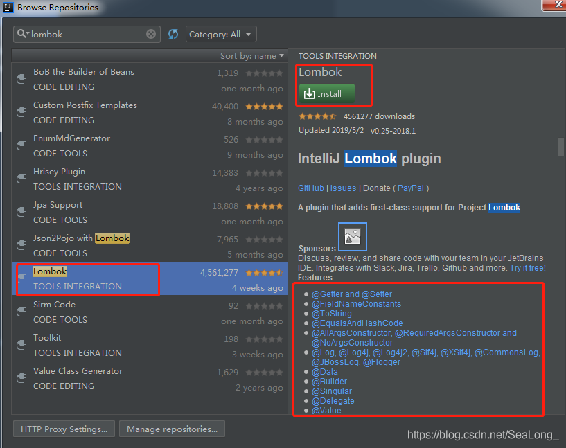Open @EqualsAndHashCode feature link
Viewport: 566px width, 448px height.
coord(357,323)
